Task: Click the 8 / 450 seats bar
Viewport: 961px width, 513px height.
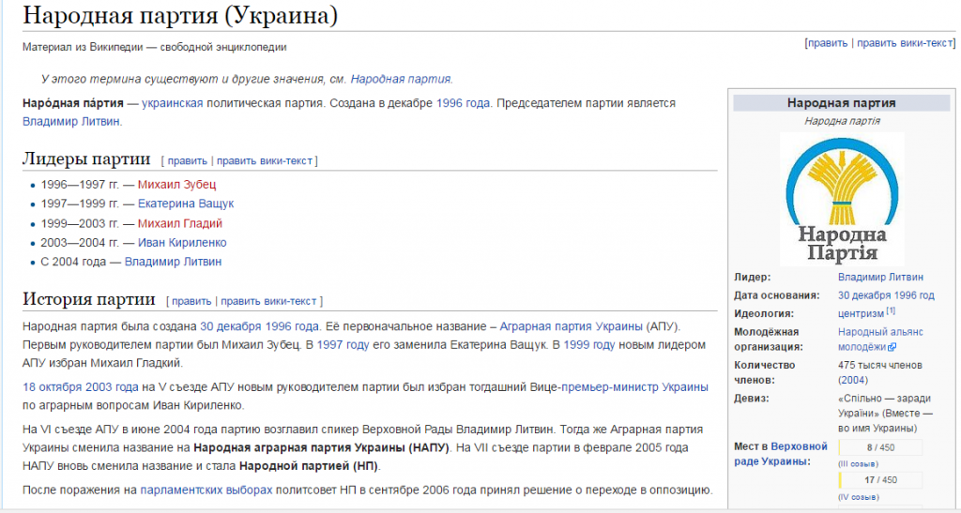Action: click(x=880, y=447)
